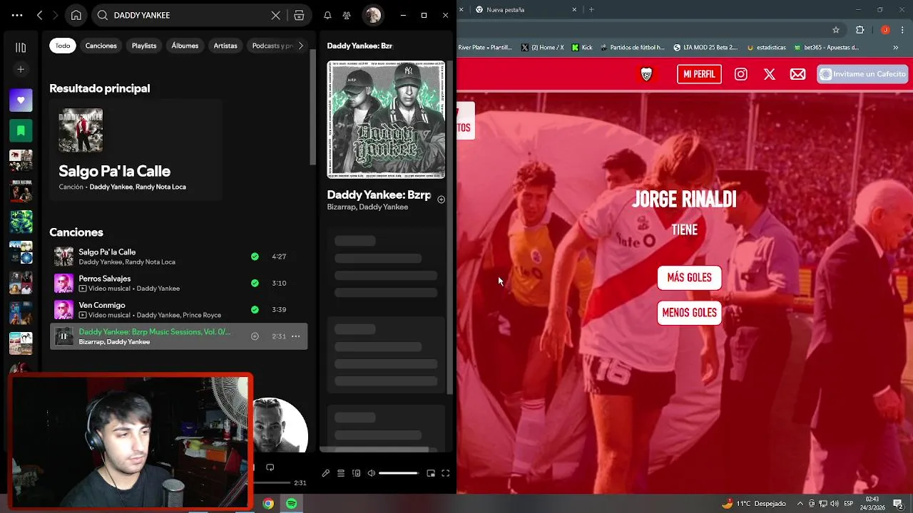Viewport: 913px width, 513px height.
Task: Select the Podcasts filter chip
Action: (272, 46)
